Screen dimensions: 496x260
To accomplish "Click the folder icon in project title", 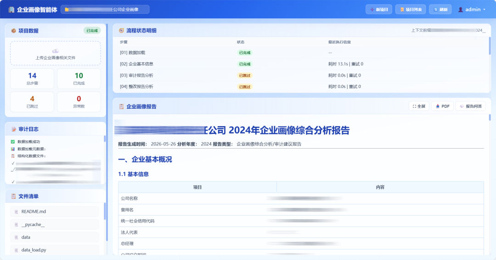I will [x=67, y=10].
